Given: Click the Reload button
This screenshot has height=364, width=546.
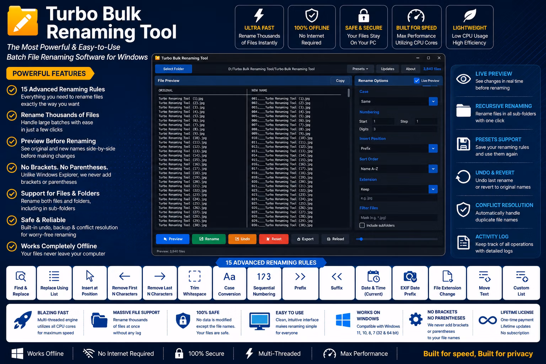Looking at the screenshot, I should [x=335, y=239].
